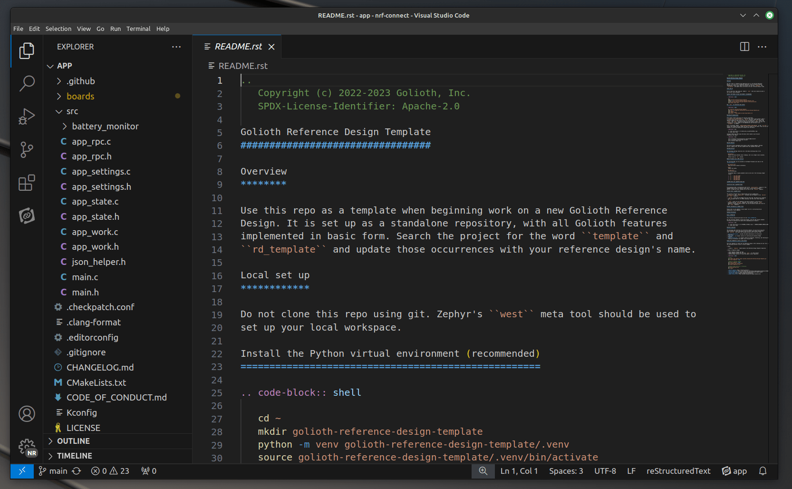The height and width of the screenshot is (489, 792).
Task: Open CODE_OF_CONDUCT.md file
Action: (118, 397)
